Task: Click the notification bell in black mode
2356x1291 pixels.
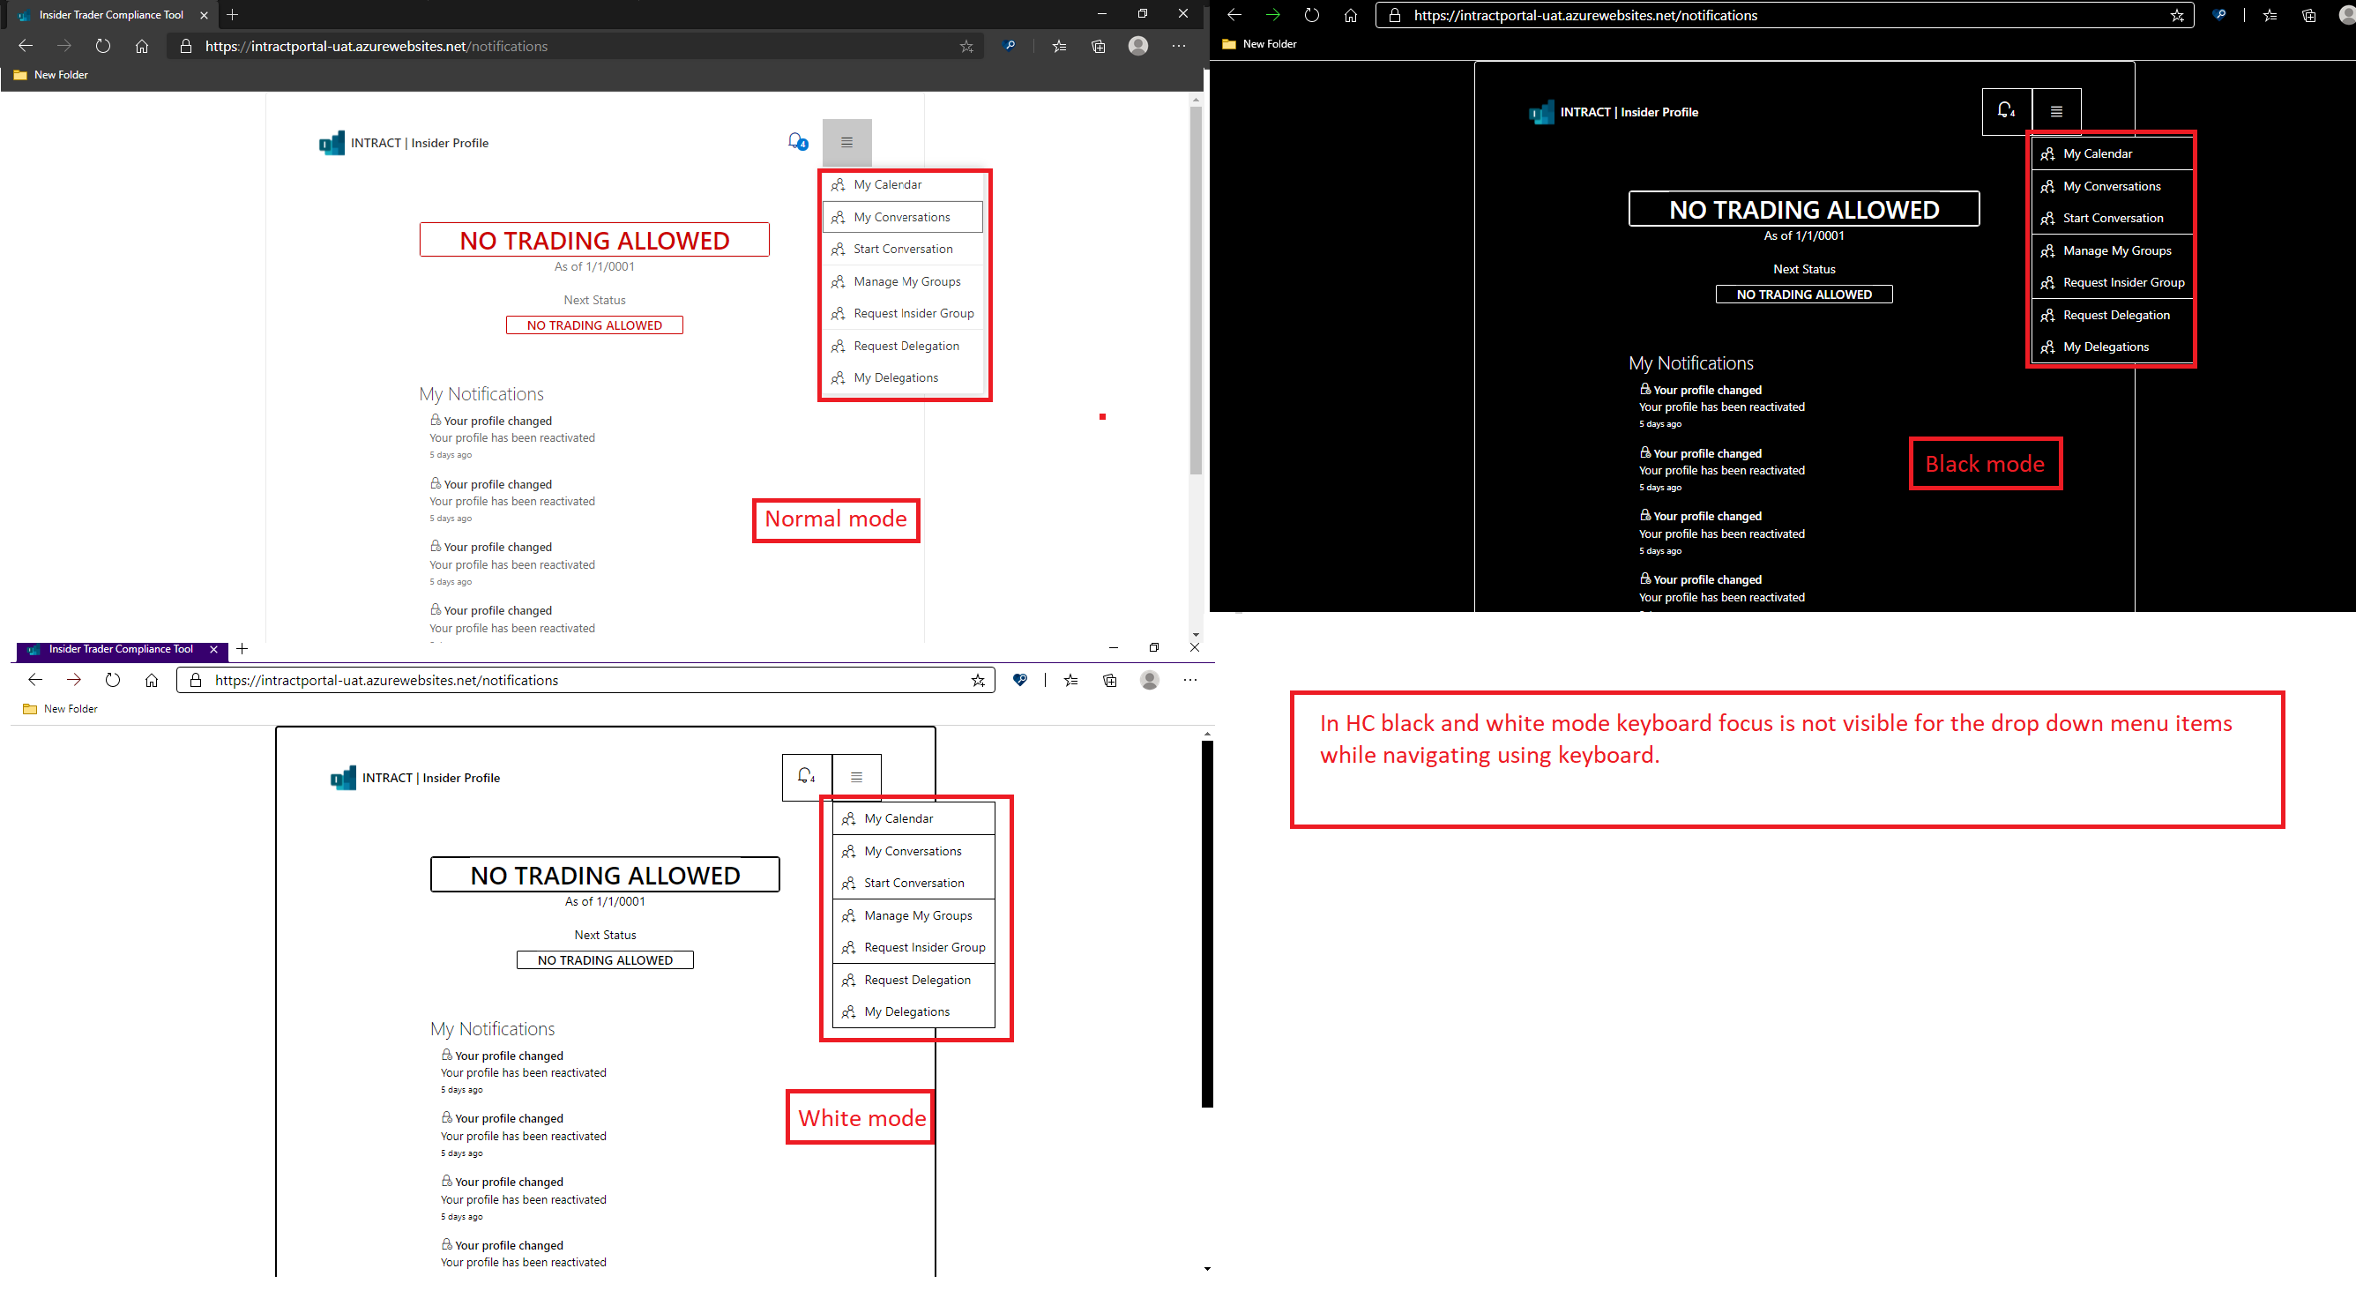Action: coord(2007,111)
